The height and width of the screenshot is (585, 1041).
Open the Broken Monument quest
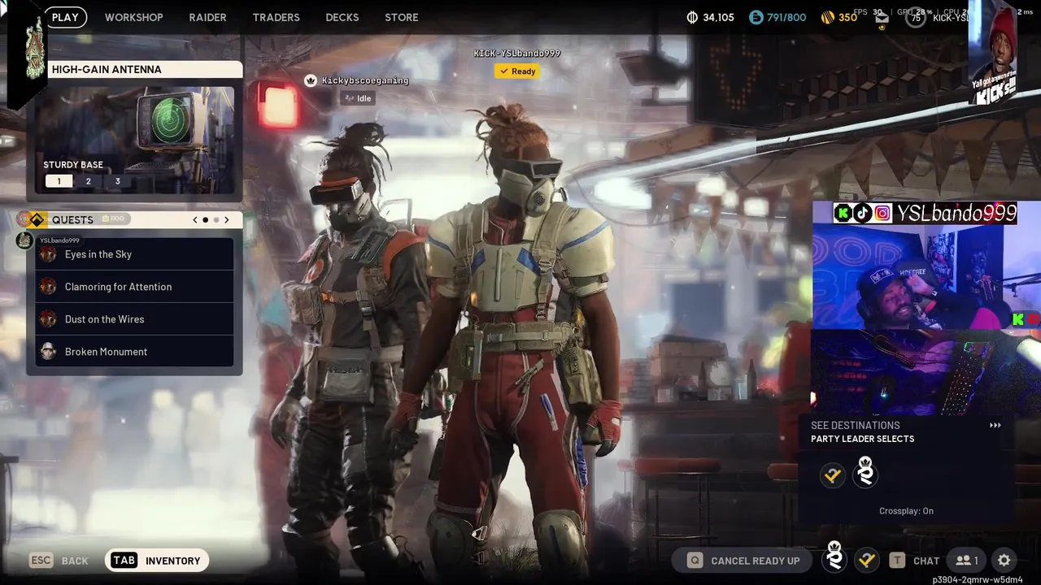pos(134,352)
